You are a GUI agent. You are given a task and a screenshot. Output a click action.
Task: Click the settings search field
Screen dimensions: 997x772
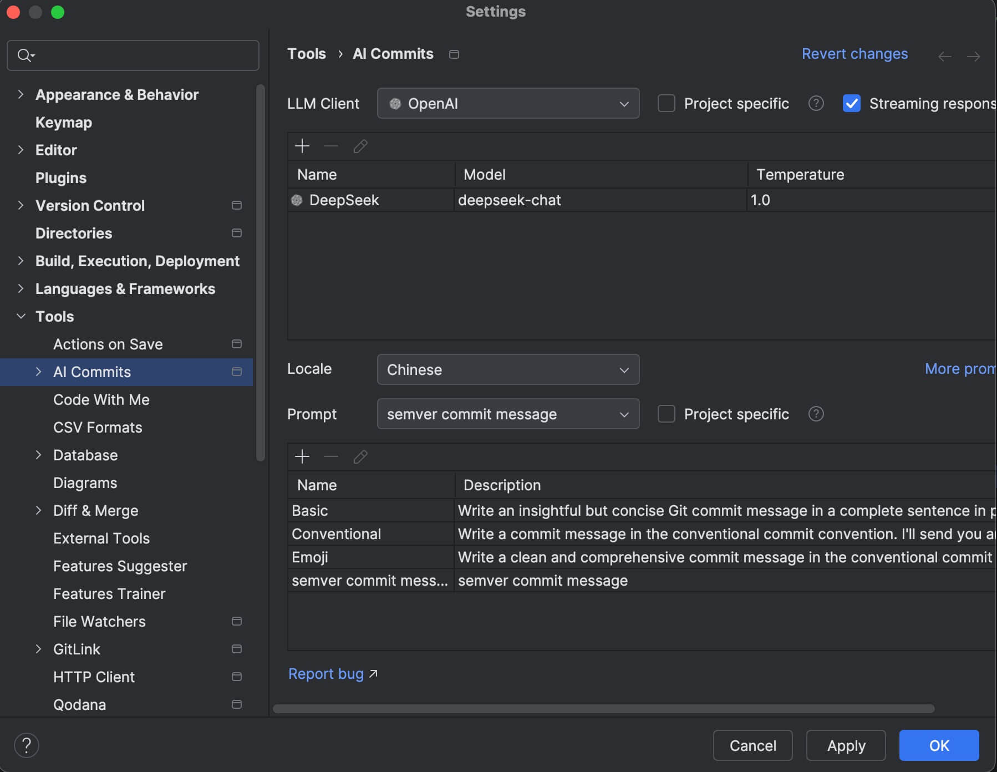(x=133, y=55)
